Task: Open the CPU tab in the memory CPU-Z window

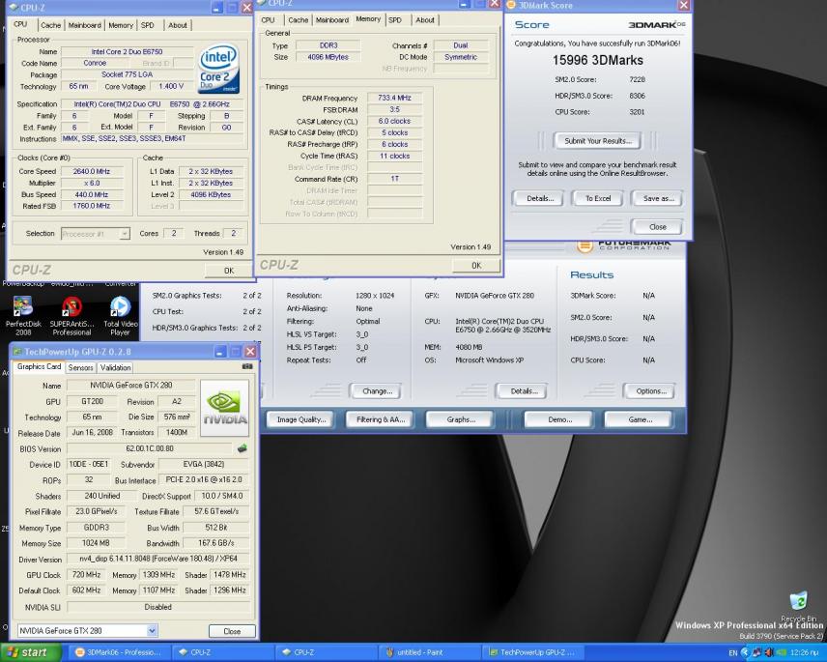Action: [268, 20]
